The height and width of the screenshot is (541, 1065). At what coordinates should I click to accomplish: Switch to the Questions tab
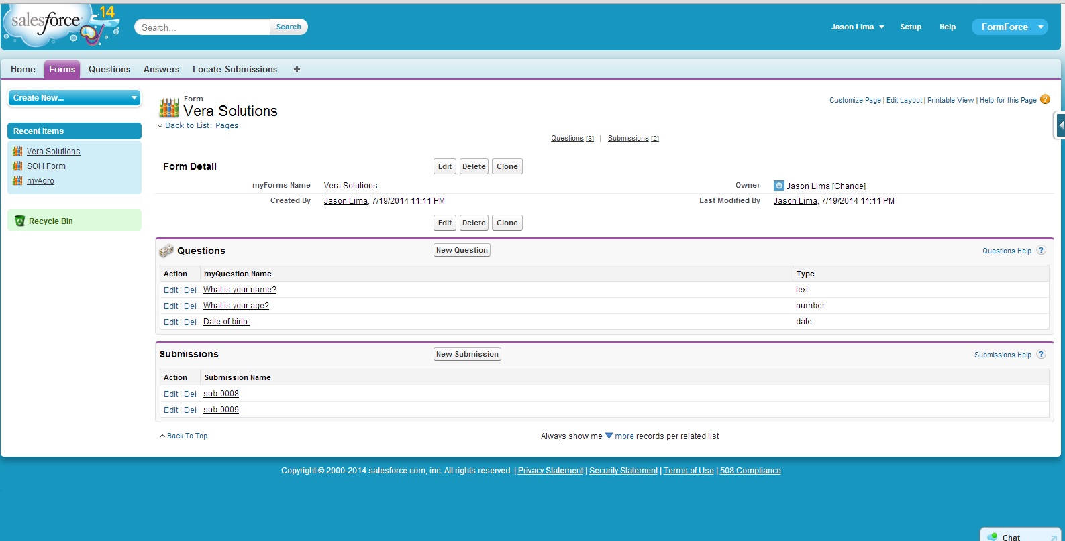109,69
